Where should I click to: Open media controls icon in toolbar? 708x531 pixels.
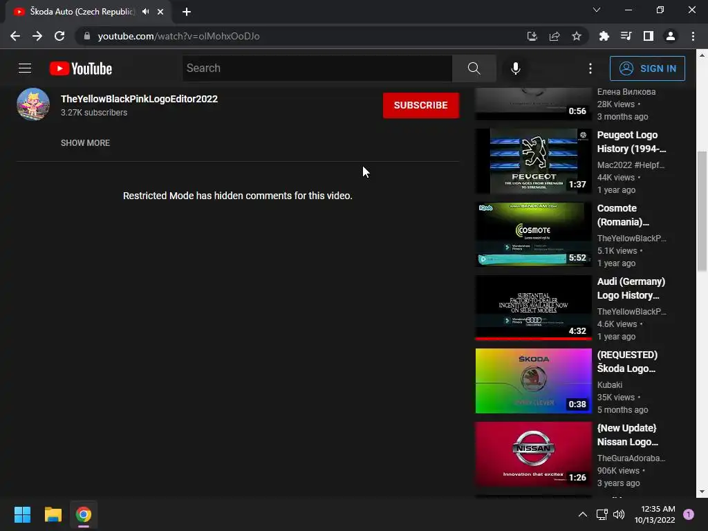(626, 36)
